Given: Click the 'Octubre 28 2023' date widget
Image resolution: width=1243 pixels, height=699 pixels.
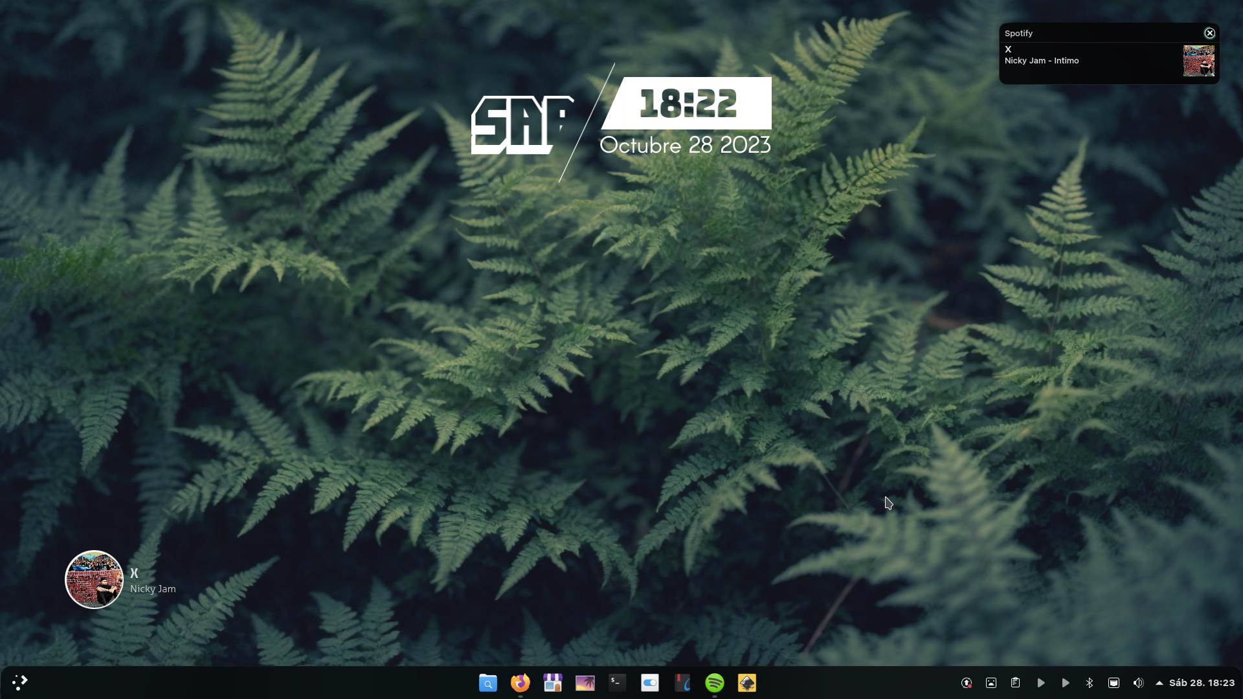Looking at the screenshot, I should (x=686, y=145).
